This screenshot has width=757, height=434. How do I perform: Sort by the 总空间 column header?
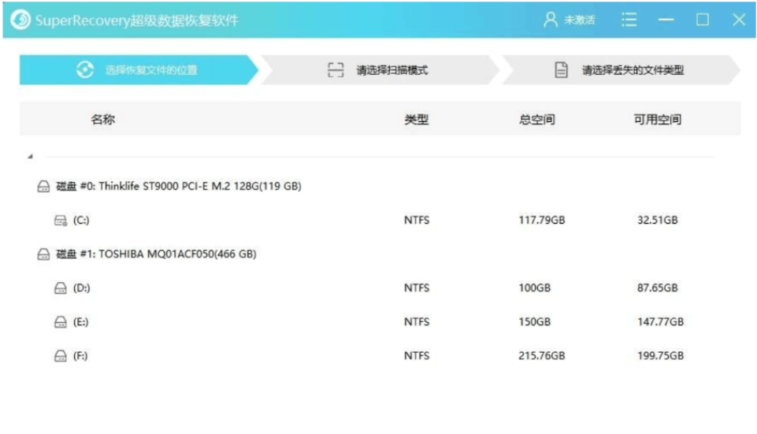[536, 120]
